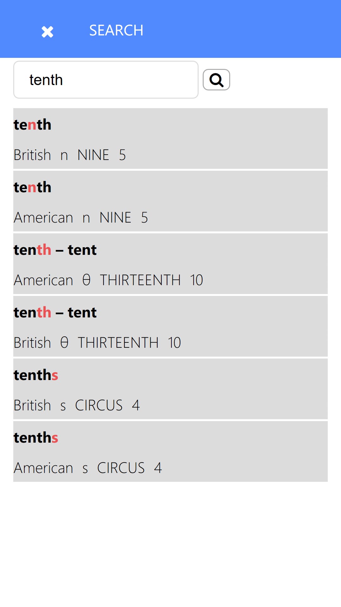Close the search screen with the X icon

click(x=47, y=32)
